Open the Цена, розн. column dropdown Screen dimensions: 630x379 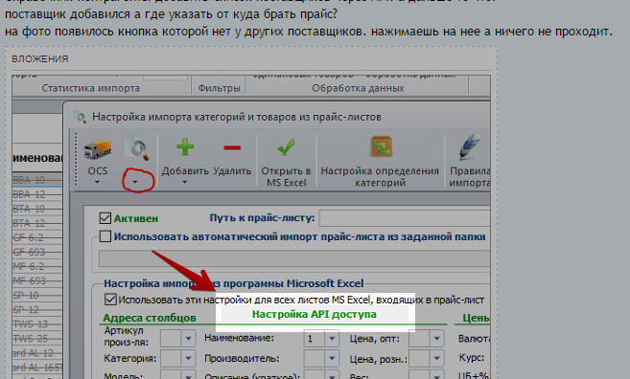tap(436, 359)
